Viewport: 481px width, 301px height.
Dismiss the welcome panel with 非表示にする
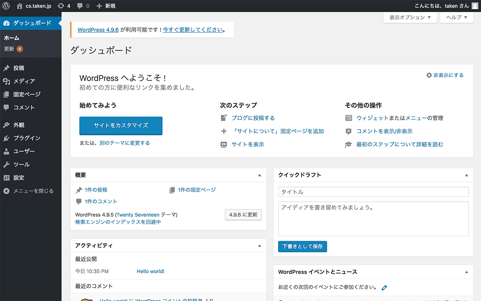[445, 75]
